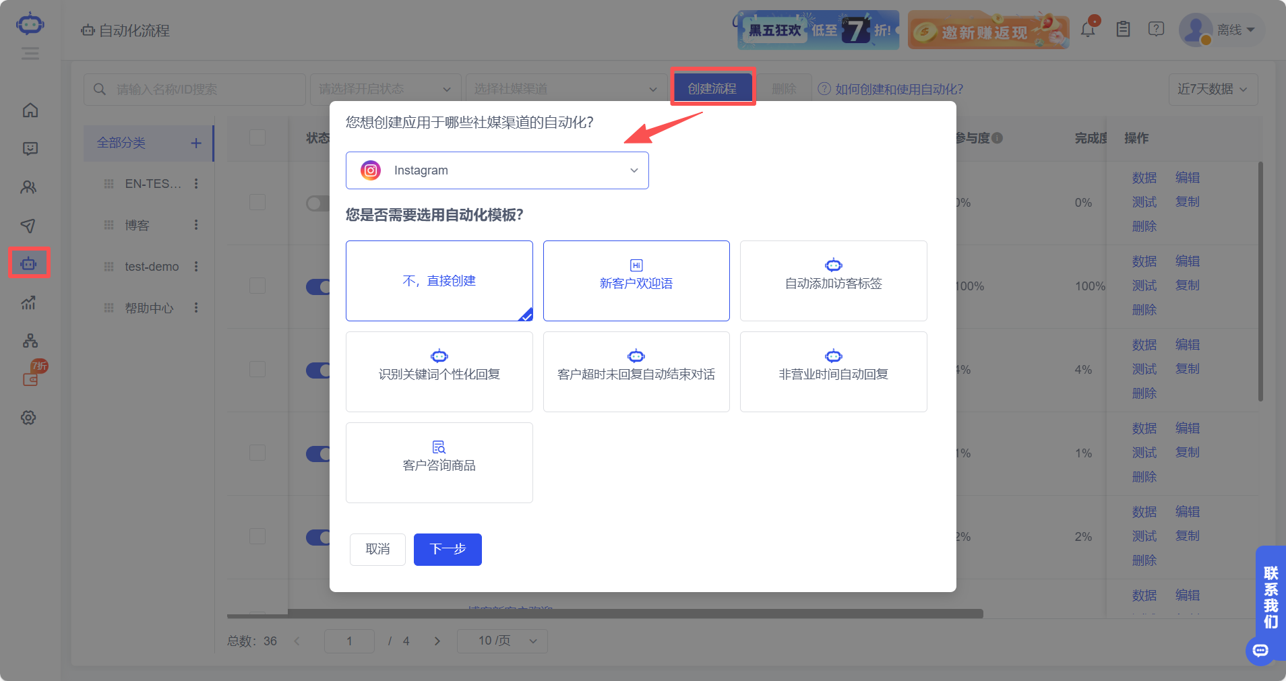
Task: Tick the checkbox for the 1% row
Action: point(257,453)
